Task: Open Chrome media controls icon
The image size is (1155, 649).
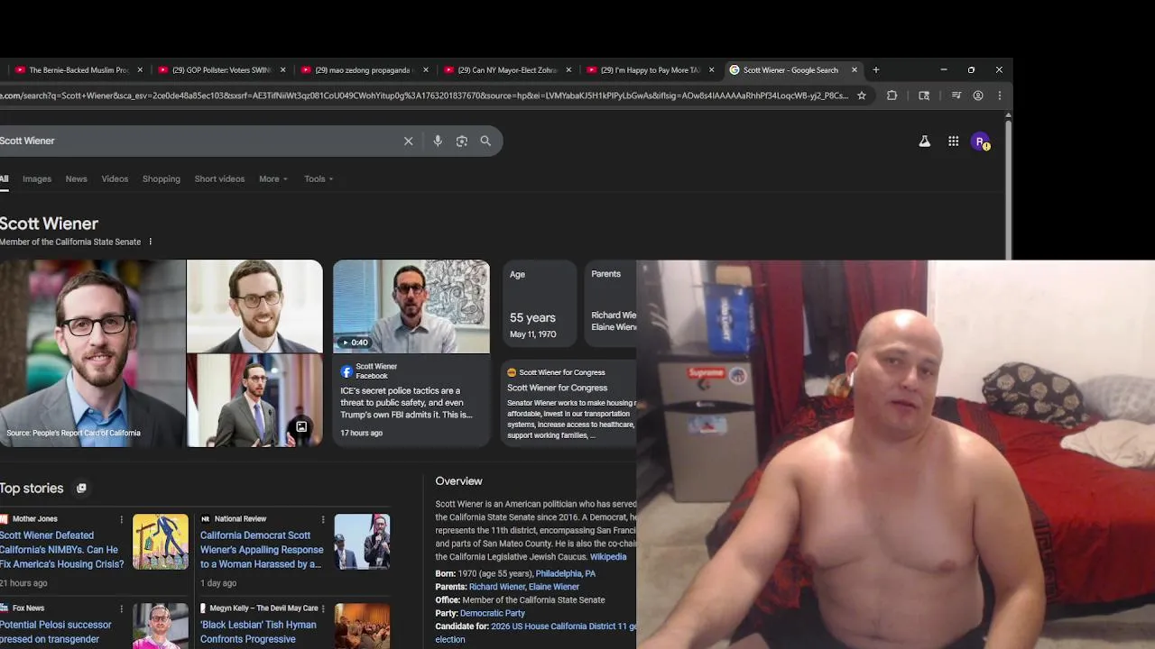Action: click(956, 96)
